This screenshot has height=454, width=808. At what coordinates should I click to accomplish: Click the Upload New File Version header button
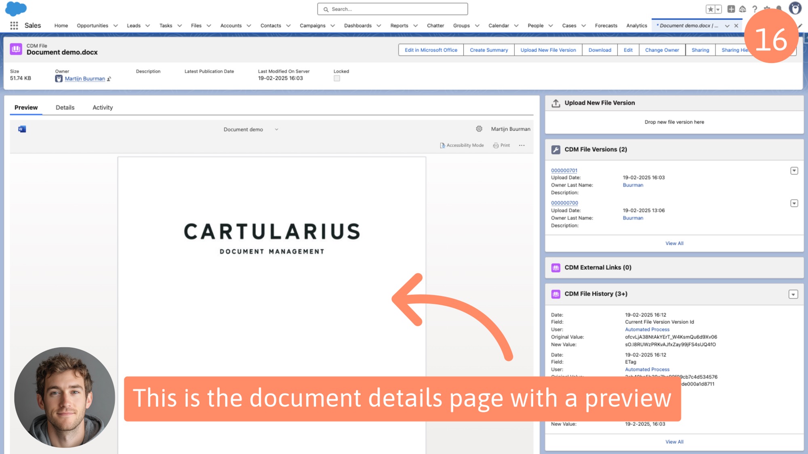coord(548,50)
